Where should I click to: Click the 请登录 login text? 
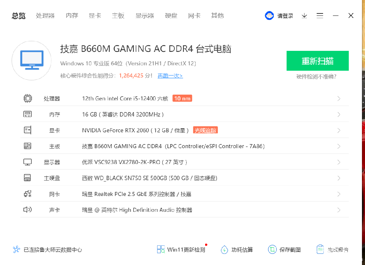tap(285, 15)
